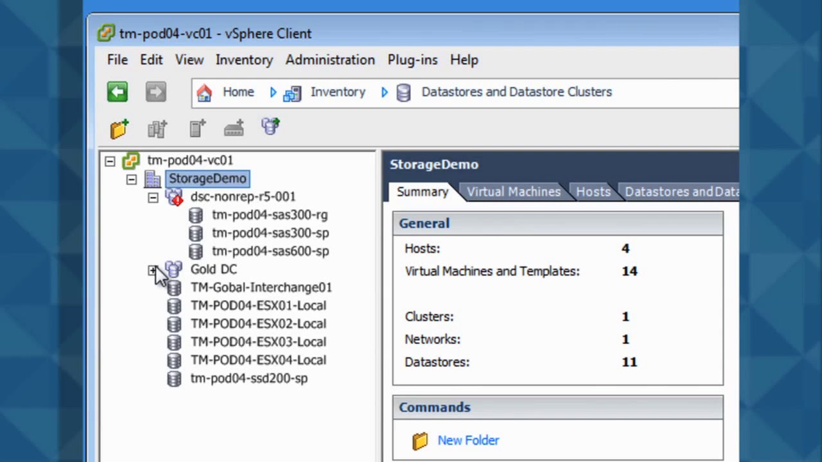Click the tm-pod04-ssd200-sp datastore icon
Image resolution: width=822 pixels, height=462 pixels.
click(174, 379)
